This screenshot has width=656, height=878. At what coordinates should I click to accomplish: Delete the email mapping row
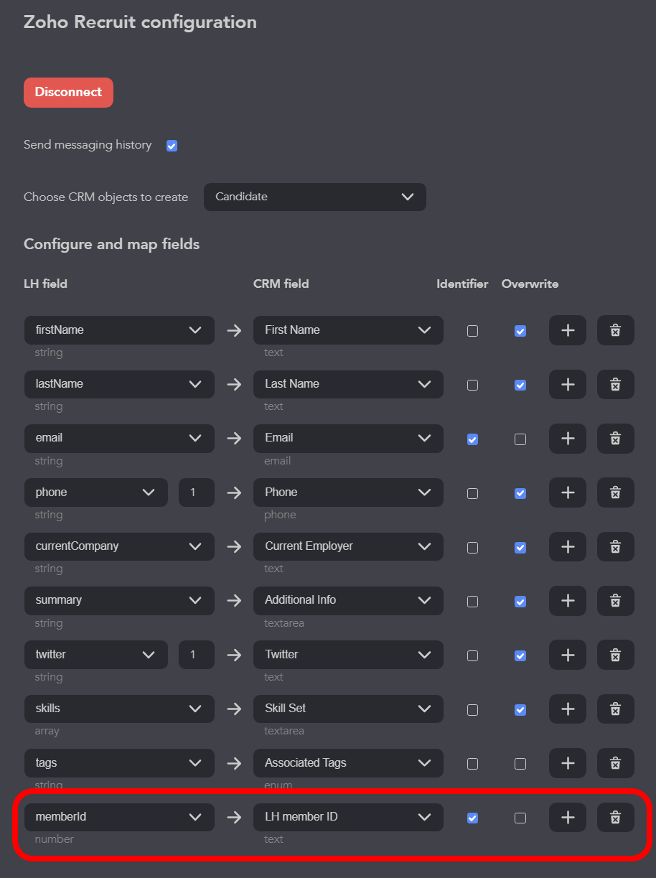615,439
